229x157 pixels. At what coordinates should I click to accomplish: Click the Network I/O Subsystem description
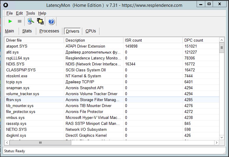[x=86, y=130]
